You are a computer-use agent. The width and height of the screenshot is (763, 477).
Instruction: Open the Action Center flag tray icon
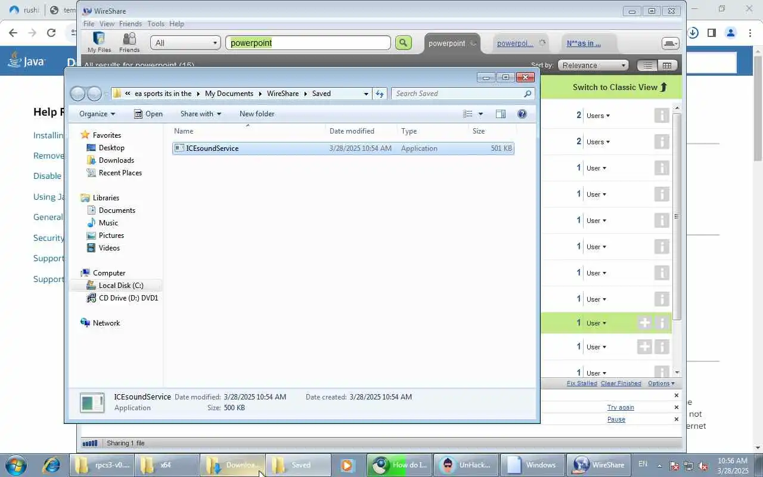point(674,465)
